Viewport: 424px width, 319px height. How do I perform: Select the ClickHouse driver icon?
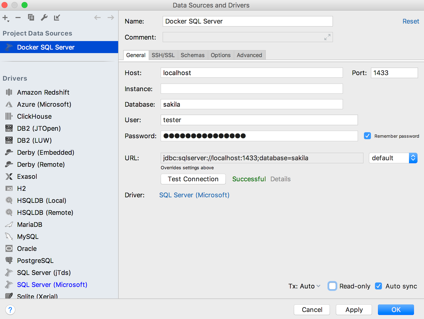[9, 116]
